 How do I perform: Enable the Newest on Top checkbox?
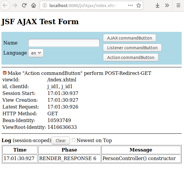(74, 140)
